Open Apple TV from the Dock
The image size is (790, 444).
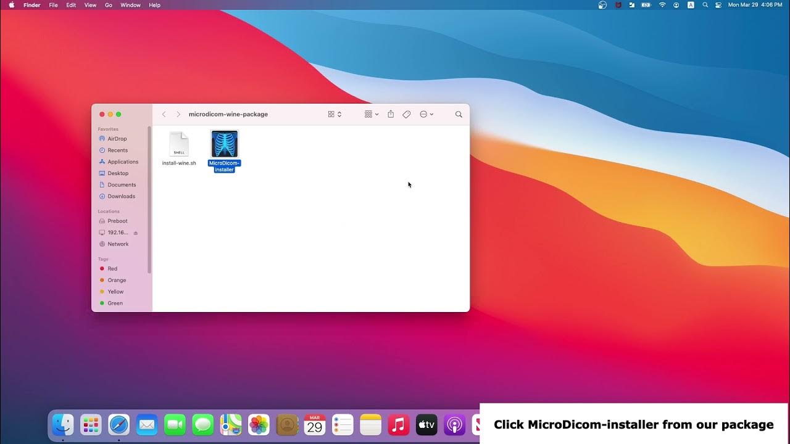coord(426,424)
